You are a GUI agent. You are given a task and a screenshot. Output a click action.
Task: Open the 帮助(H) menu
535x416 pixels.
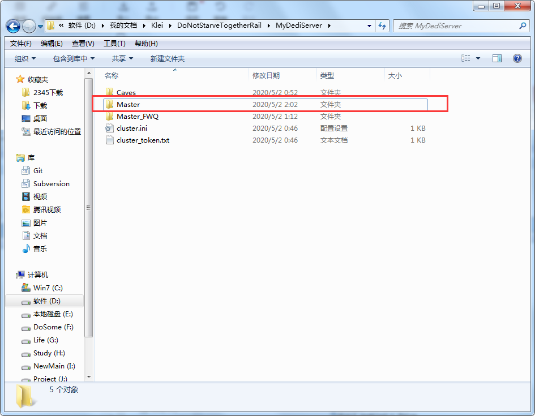(x=146, y=44)
